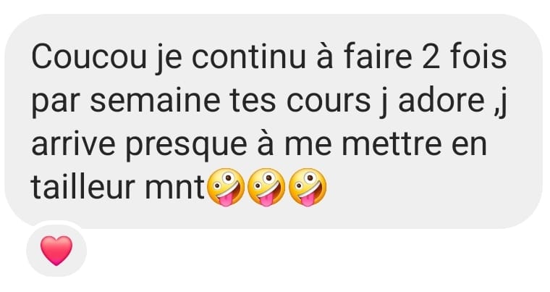Screen dimensions: 550x292
Task: Click the middle zany face emoji
Action: [266, 187]
